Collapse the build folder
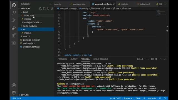The width and height of the screenshot is (178, 100). pyautogui.click(x=21, y=12)
